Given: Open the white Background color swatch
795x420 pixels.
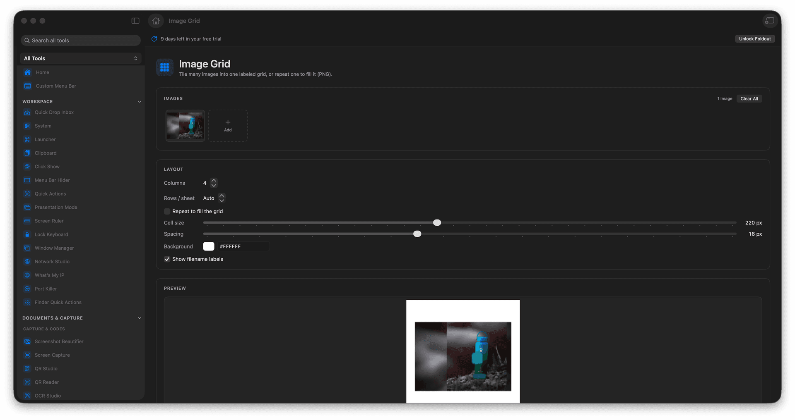Looking at the screenshot, I should [x=209, y=246].
